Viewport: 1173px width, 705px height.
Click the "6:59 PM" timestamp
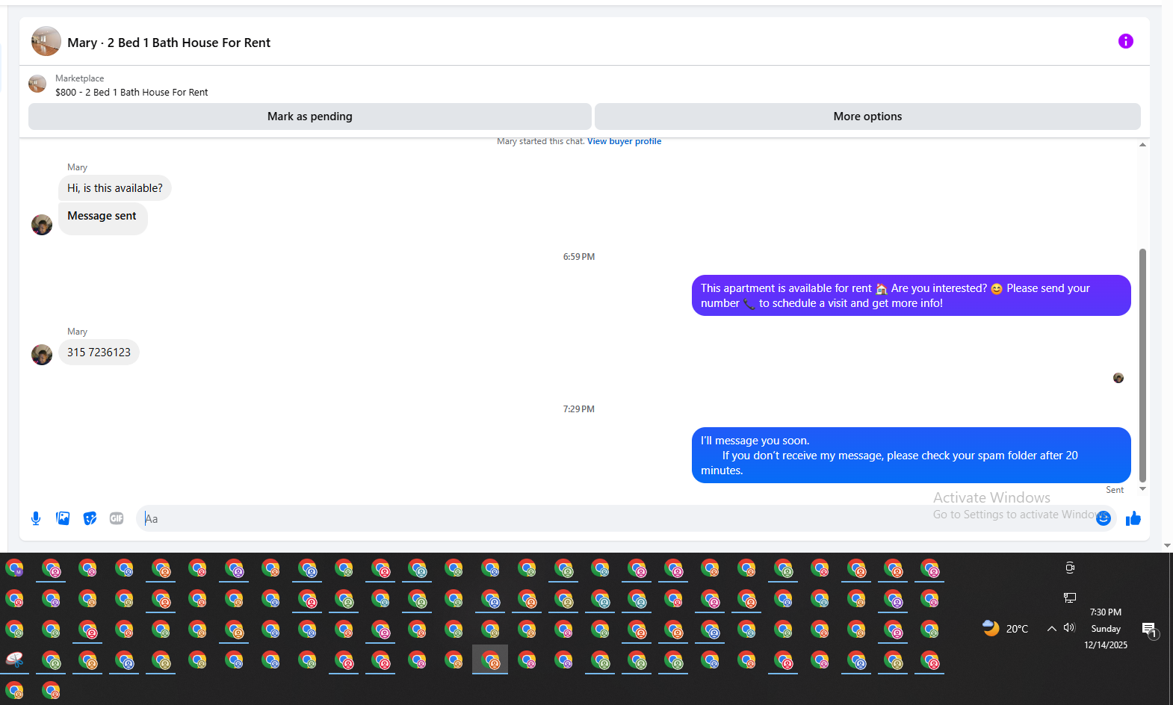[x=579, y=257]
